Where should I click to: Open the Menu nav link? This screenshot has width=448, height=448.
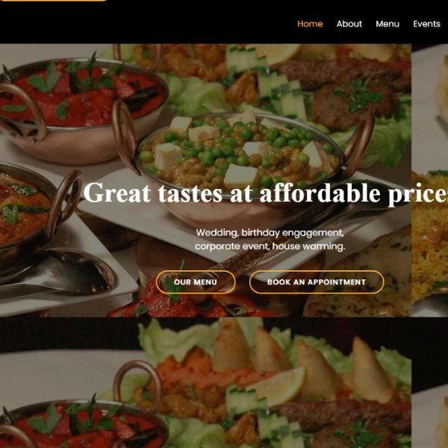click(388, 24)
